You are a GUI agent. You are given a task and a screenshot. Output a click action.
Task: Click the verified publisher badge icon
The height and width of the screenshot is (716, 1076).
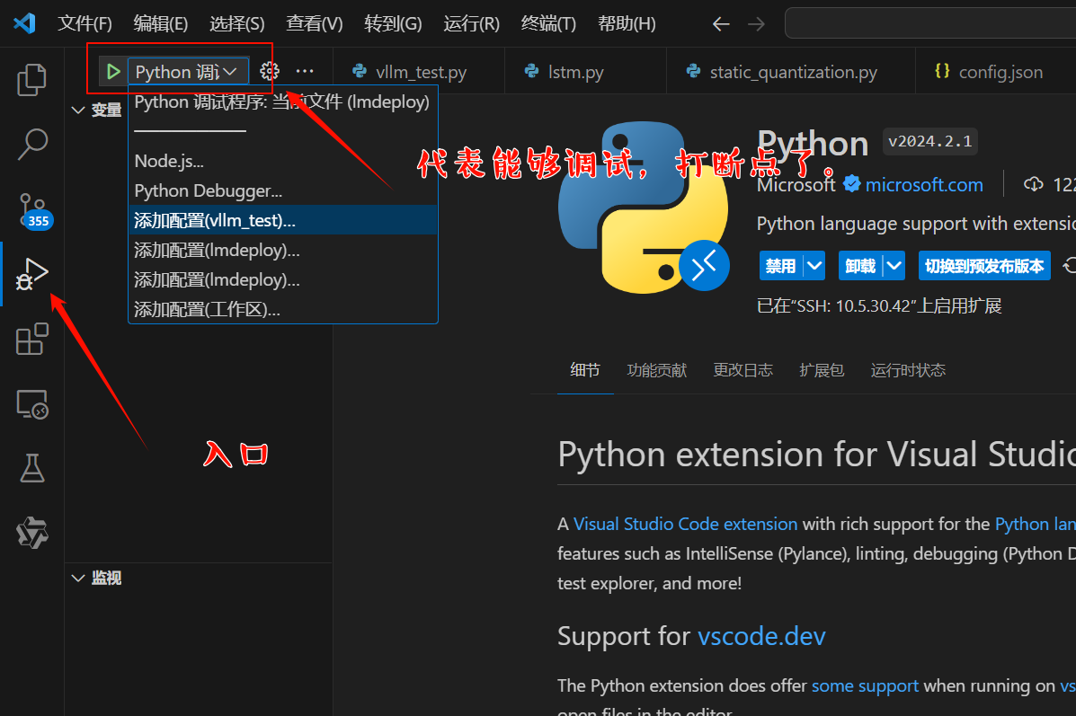(x=851, y=184)
